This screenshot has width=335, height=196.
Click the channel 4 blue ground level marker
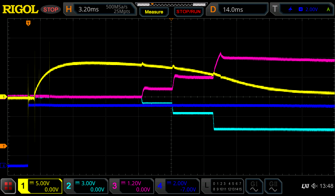coord(4,166)
